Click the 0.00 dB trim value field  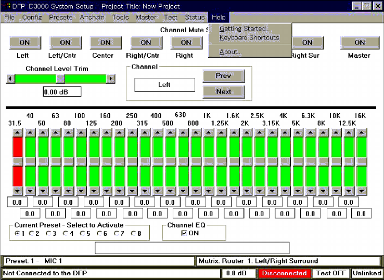click(62, 92)
